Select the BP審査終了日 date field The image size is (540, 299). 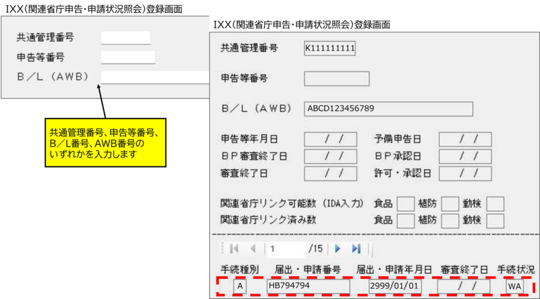pyautogui.click(x=329, y=156)
